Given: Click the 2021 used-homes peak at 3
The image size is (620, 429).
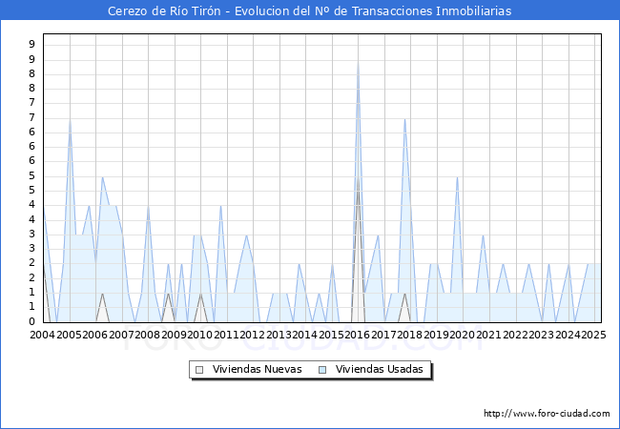Looking at the screenshot, I should [x=484, y=235].
